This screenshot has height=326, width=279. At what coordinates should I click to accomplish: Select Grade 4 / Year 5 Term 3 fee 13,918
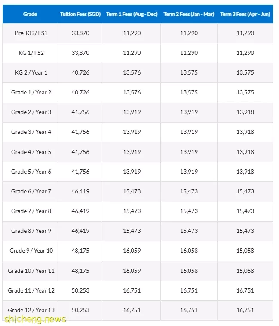[245, 152]
